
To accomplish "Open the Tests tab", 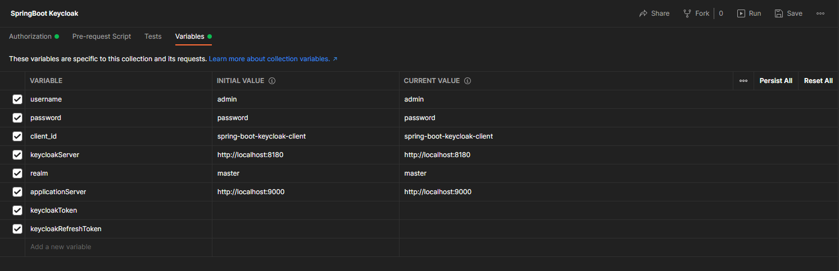I will point(153,36).
